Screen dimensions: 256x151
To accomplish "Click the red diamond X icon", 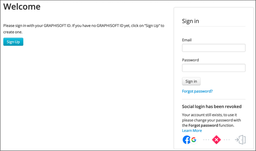I will (216, 140).
